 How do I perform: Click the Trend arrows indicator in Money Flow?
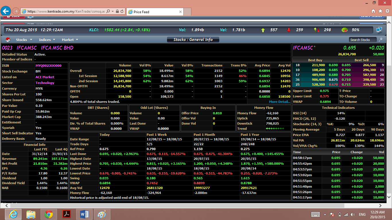[275, 129]
